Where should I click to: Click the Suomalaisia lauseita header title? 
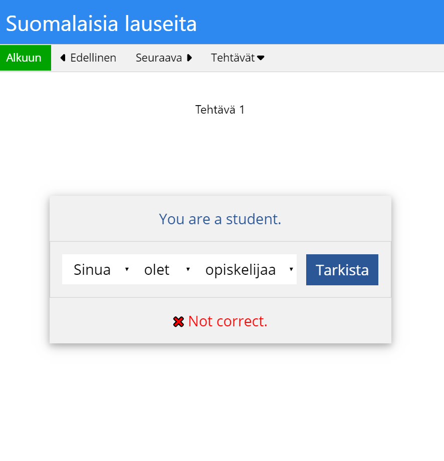[x=101, y=23]
